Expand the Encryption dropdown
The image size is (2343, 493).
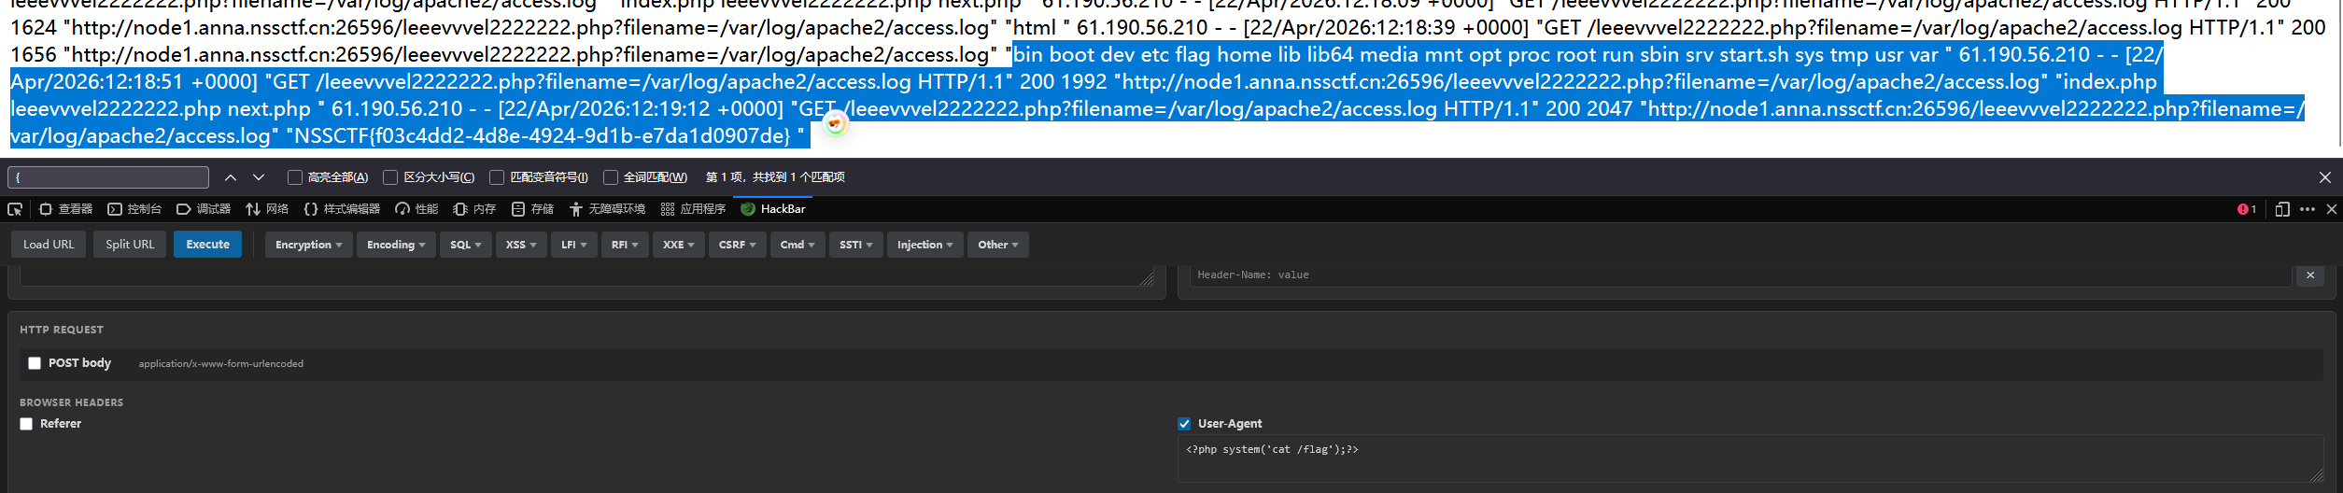308,245
